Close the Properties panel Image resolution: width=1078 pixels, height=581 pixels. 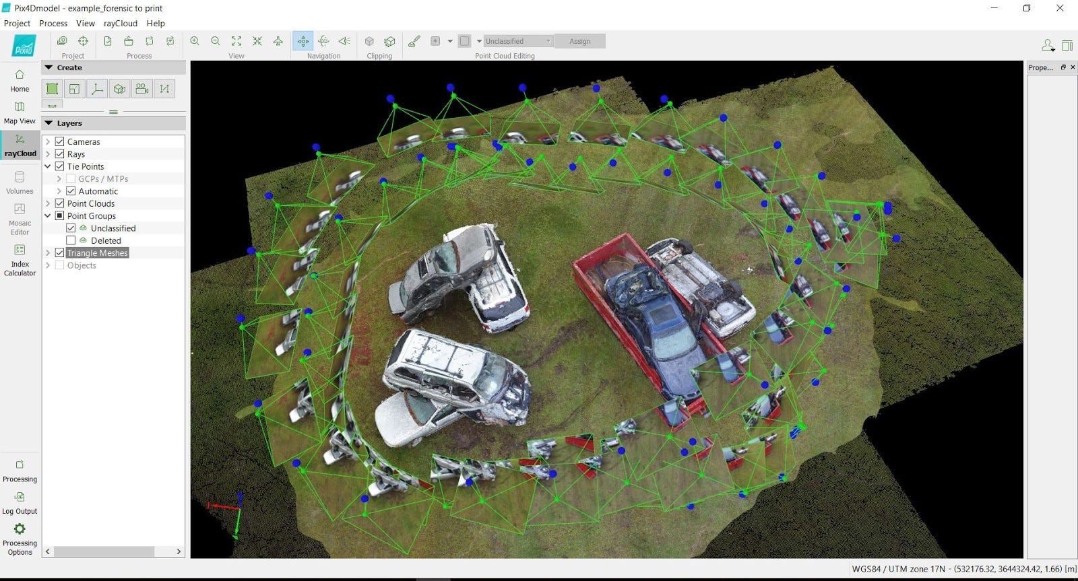(x=1073, y=67)
